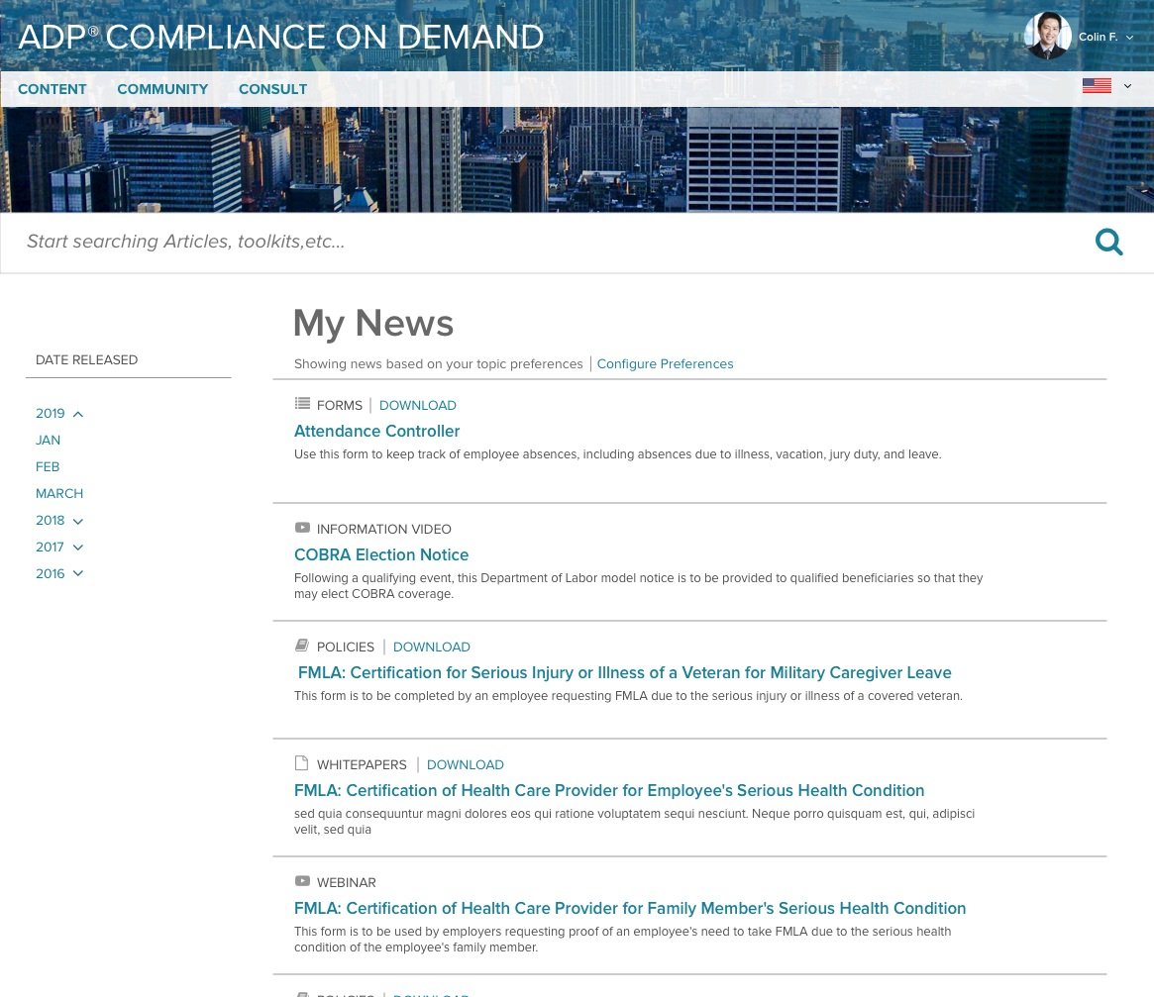Click the magnifying glass search icon
1154x997 pixels.
pyautogui.click(x=1108, y=242)
